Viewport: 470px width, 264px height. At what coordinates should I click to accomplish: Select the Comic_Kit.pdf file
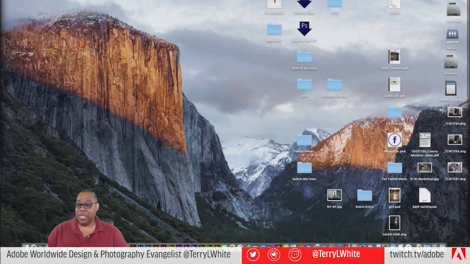point(394,84)
